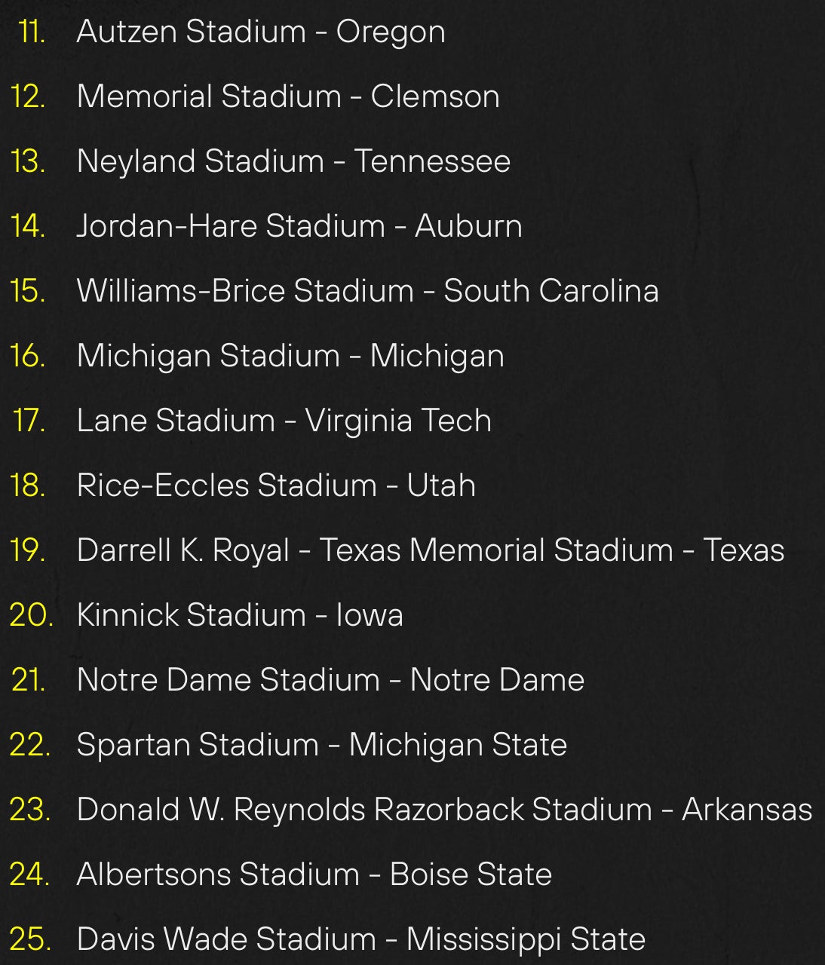Select Michigan Stadium - Michigan list item

click(x=290, y=356)
